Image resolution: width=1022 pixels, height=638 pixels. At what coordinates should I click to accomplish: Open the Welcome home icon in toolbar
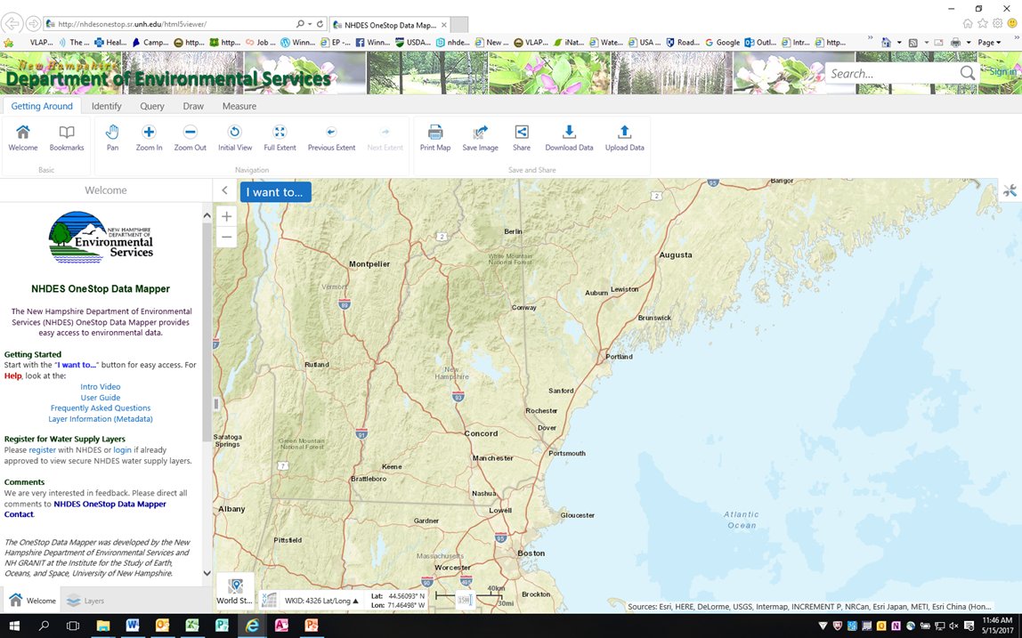23,138
